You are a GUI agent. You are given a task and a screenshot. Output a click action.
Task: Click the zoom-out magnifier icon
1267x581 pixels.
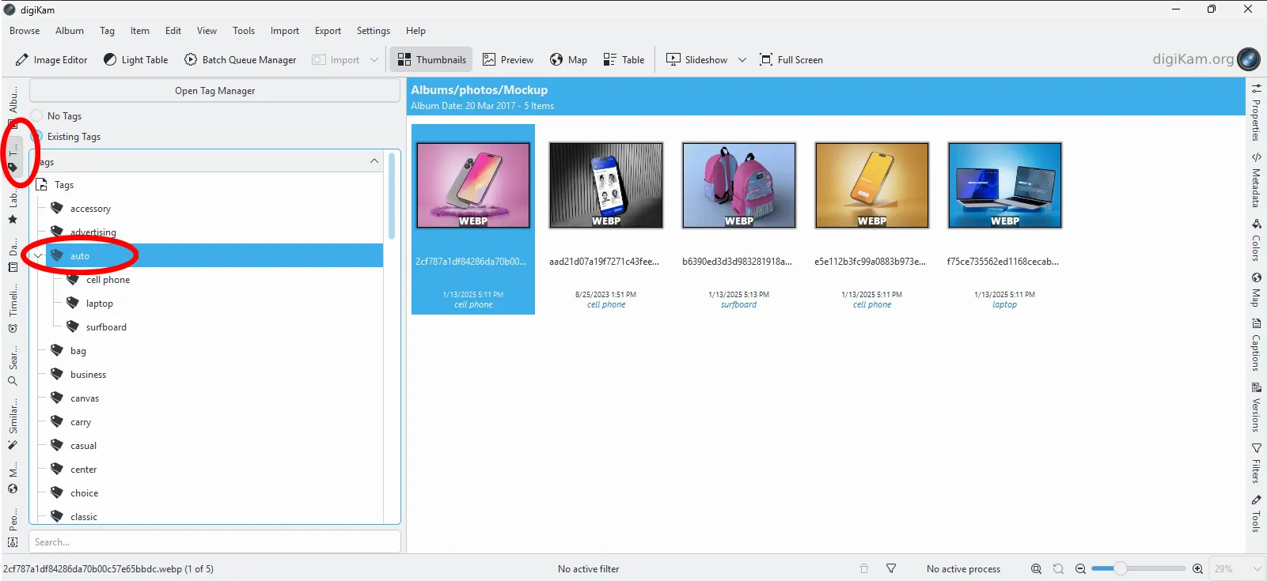pos(1080,569)
